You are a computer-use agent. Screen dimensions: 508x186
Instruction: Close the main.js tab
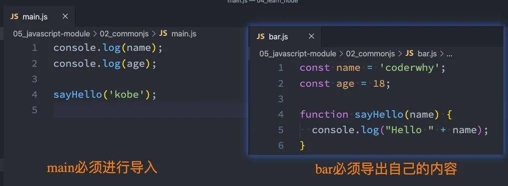click(65, 16)
